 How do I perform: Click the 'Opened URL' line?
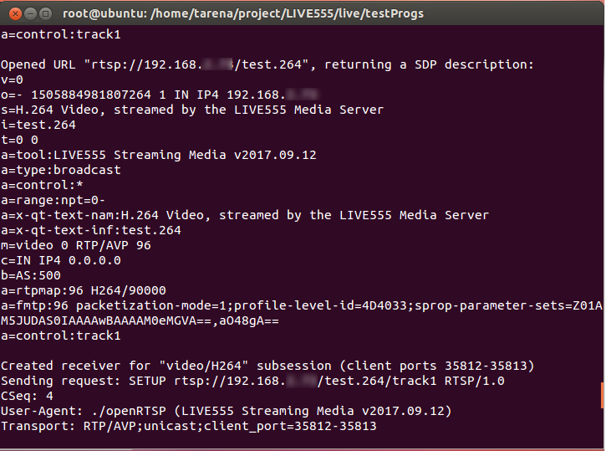pos(267,64)
